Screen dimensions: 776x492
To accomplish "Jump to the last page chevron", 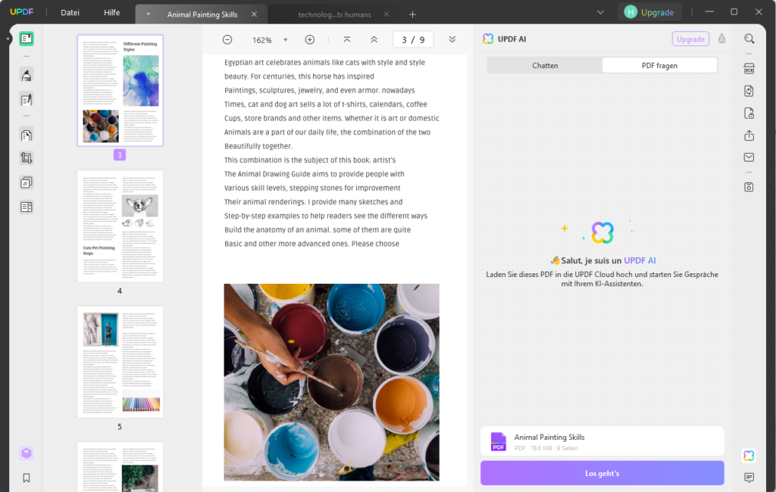I will click(x=452, y=39).
